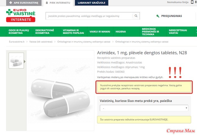Open the Apie Eurovaistinę tab
Viewport: 197px width, 135px height.
24,3
